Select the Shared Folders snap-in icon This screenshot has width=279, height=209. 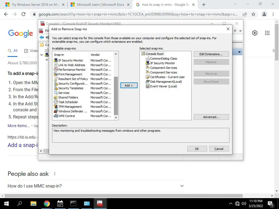56,97
